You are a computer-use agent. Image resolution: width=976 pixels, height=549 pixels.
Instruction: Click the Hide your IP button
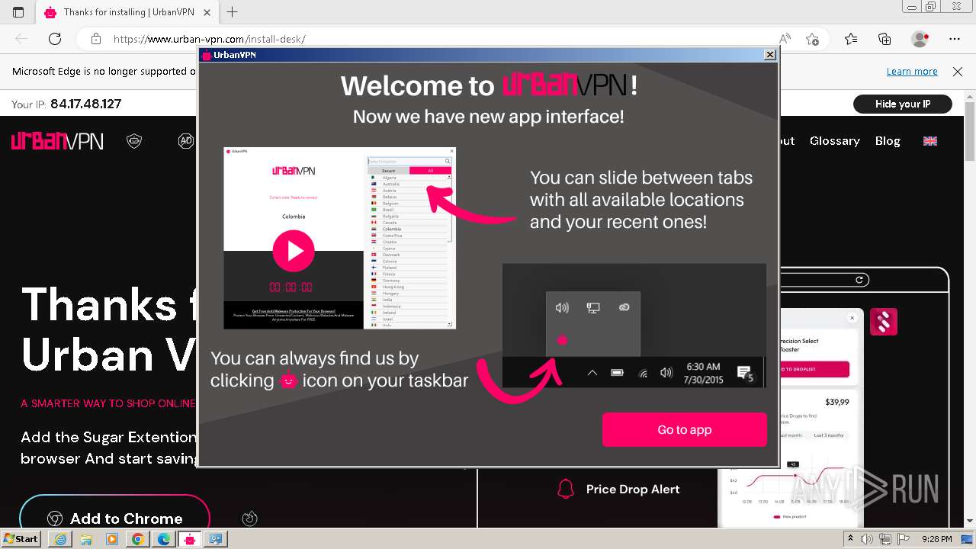903,104
